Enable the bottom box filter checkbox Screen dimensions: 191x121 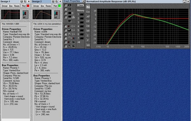click(66, 46)
